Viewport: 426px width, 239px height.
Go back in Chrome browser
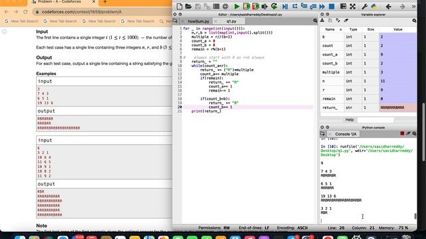(7, 12)
